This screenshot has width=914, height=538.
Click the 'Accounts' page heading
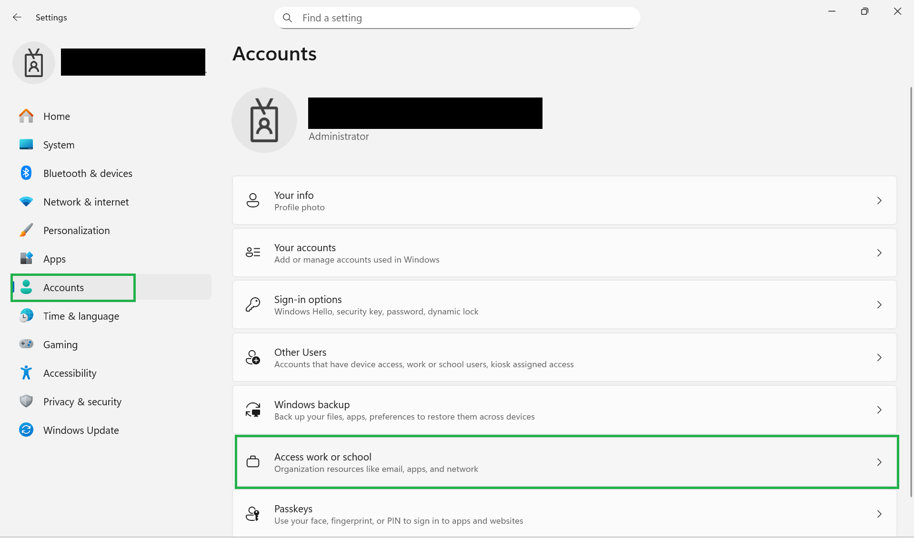pyautogui.click(x=275, y=54)
